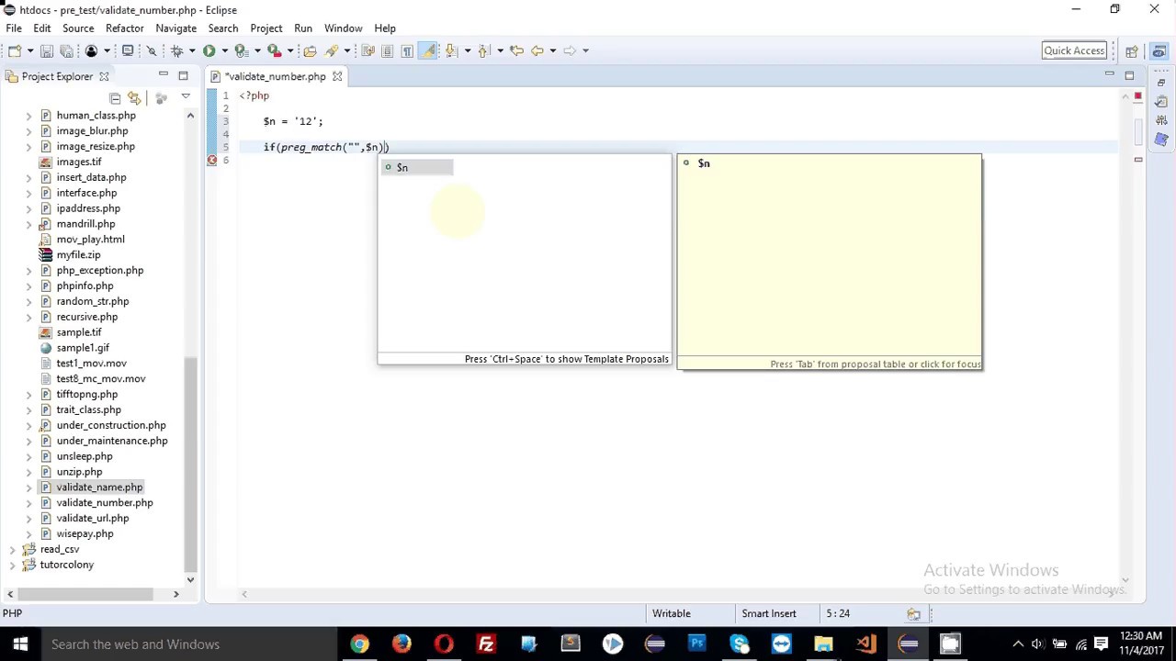The image size is (1176, 661).
Task: Click the Open Task folder icon
Action: coord(310,50)
